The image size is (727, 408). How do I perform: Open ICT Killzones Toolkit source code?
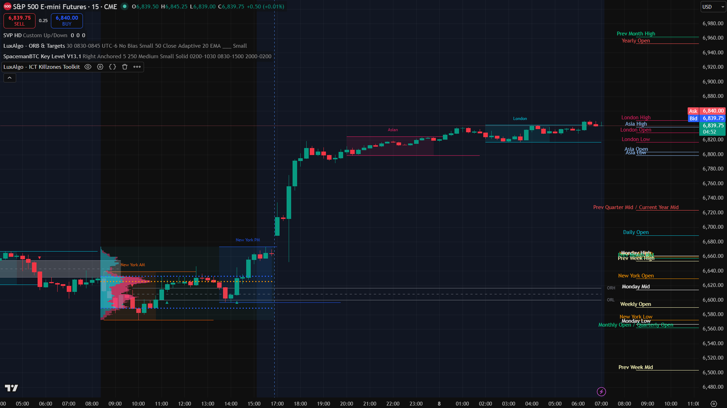pyautogui.click(x=112, y=67)
